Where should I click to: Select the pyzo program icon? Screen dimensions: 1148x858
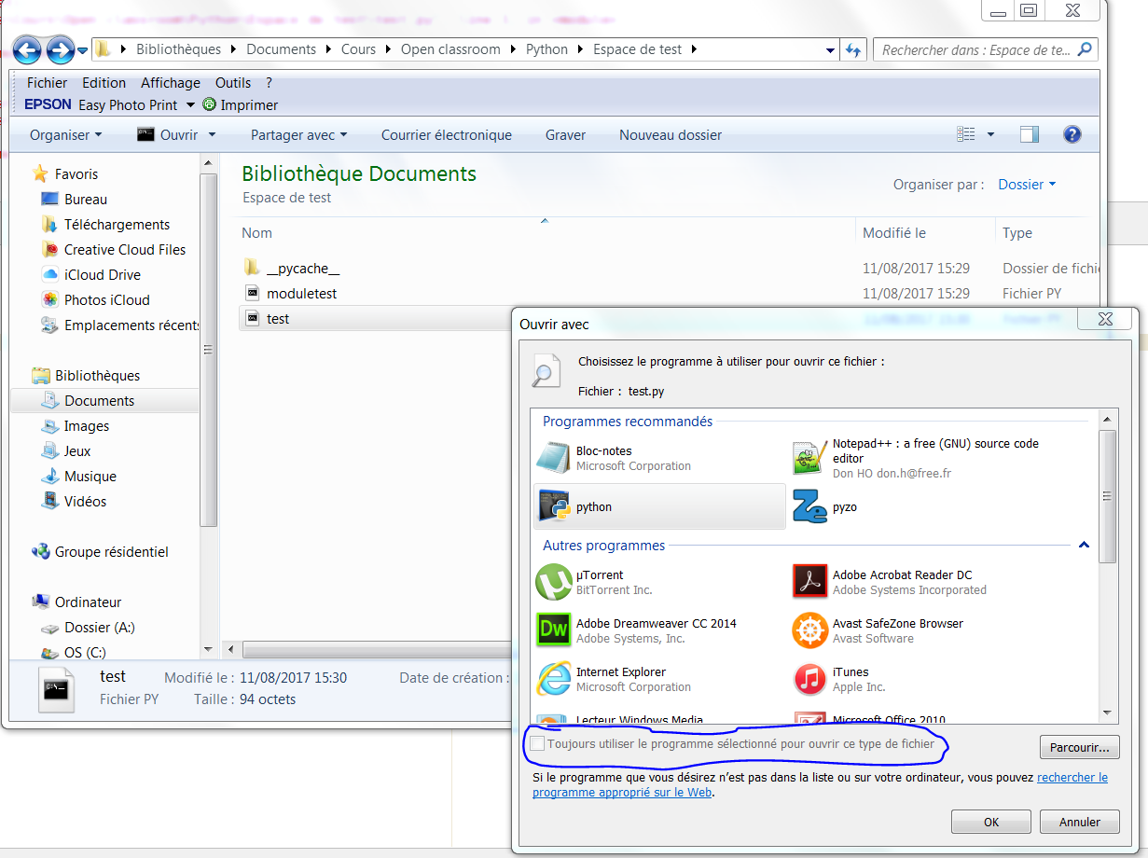tap(809, 506)
